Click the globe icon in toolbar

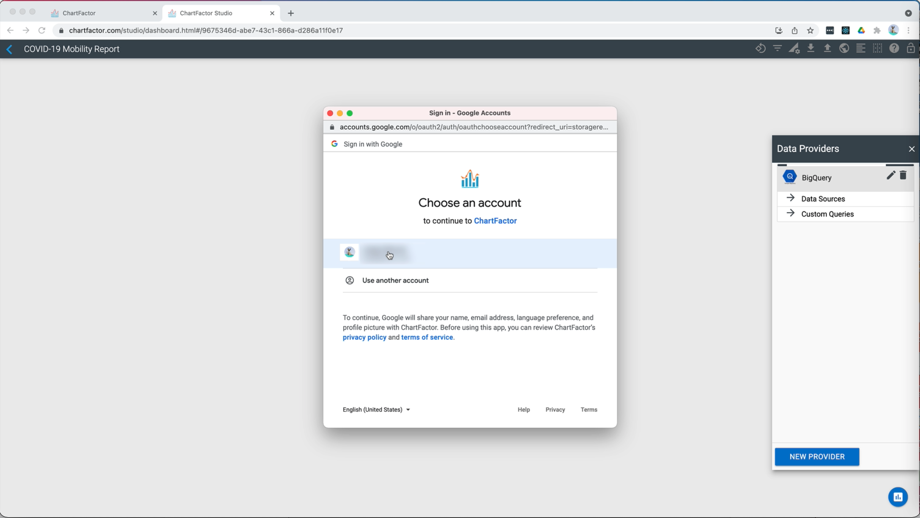(x=844, y=49)
